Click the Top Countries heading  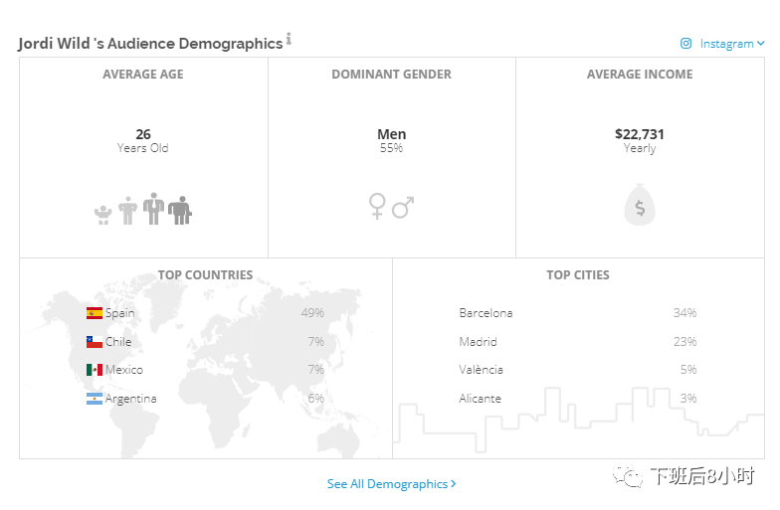coord(205,275)
